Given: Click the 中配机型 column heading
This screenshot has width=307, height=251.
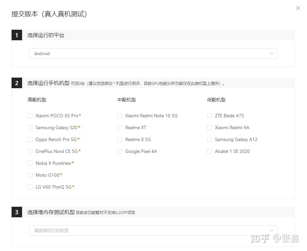Looking at the screenshot, I should (127, 100).
